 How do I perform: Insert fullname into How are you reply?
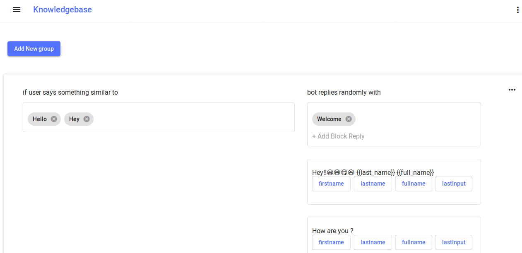[x=414, y=242]
